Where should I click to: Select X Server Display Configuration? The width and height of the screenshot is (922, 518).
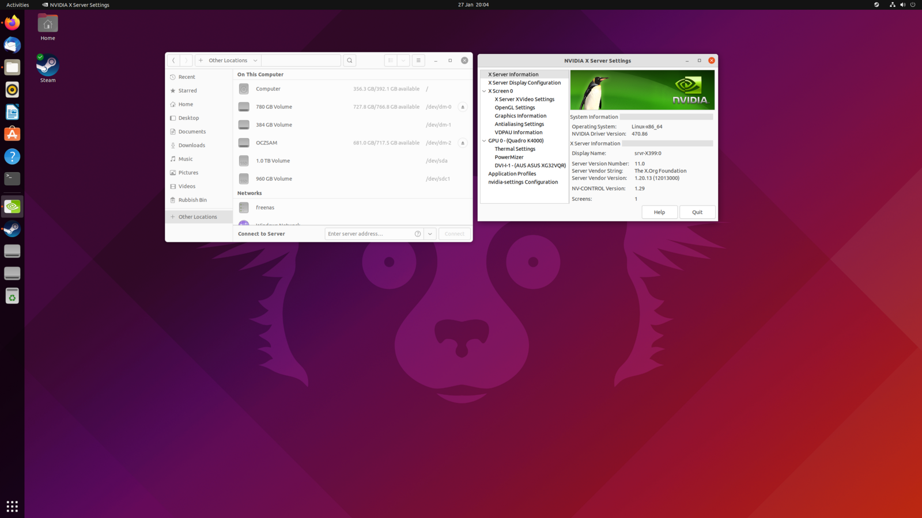(524, 83)
